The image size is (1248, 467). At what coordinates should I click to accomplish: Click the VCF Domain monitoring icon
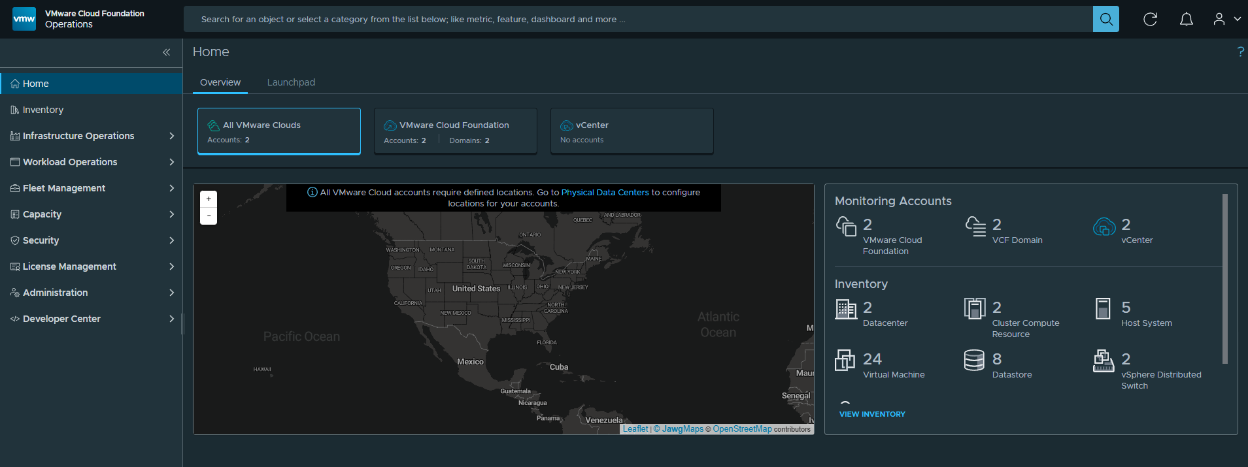coord(976,227)
